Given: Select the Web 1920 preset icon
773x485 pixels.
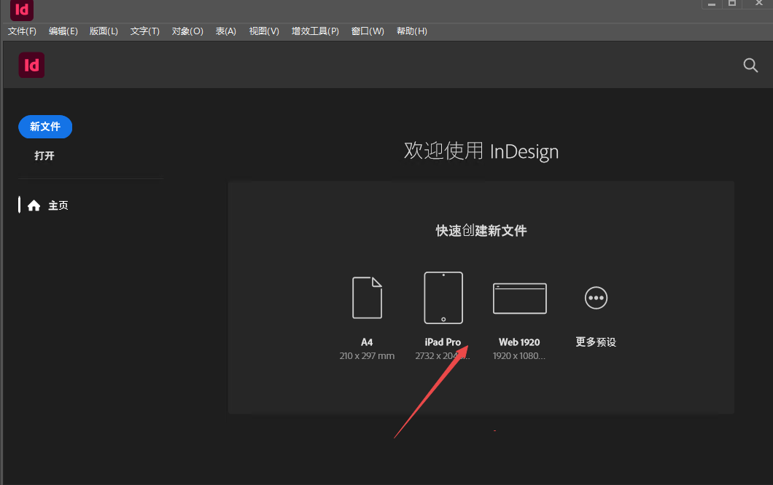Looking at the screenshot, I should pyautogui.click(x=520, y=299).
